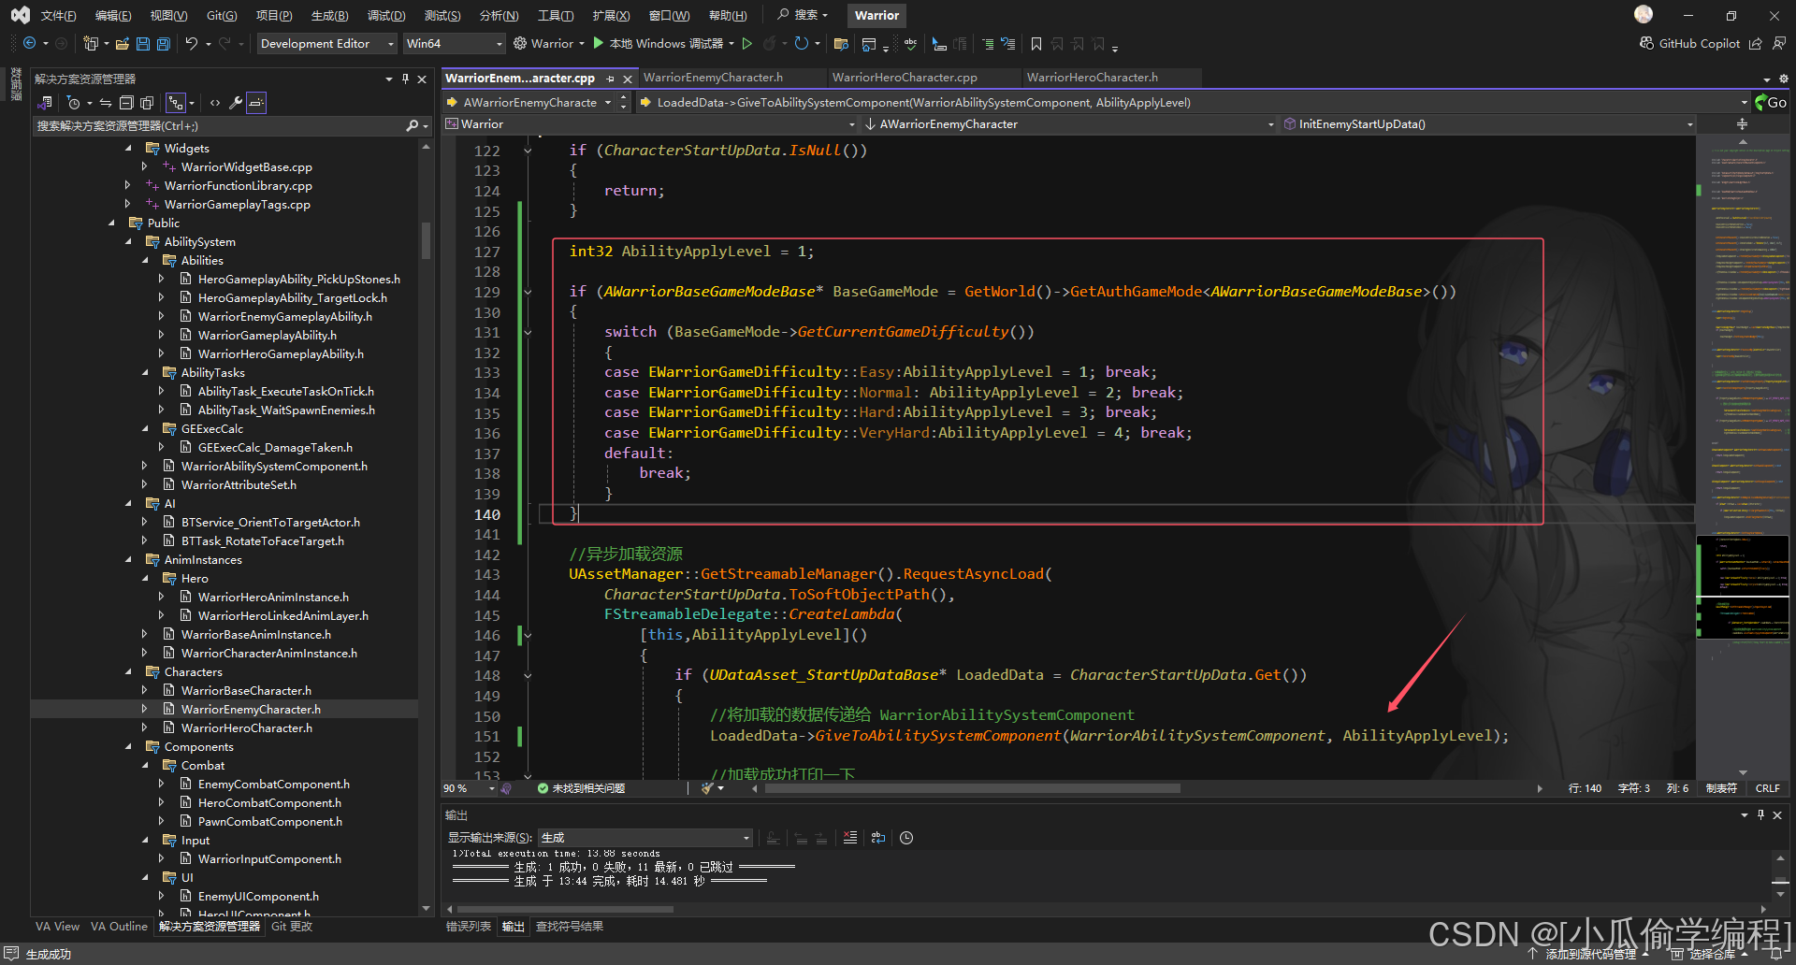The width and height of the screenshot is (1796, 965).
Task: Click the GitHub Copilot button
Action: click(1690, 44)
